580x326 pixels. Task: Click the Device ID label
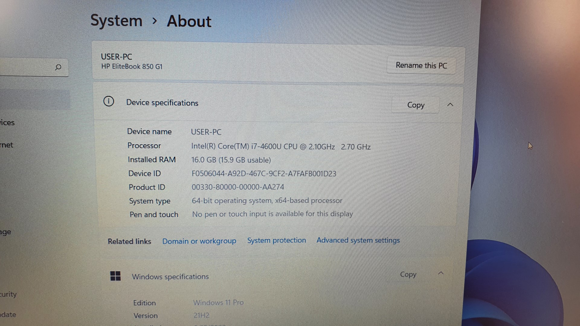coord(144,173)
